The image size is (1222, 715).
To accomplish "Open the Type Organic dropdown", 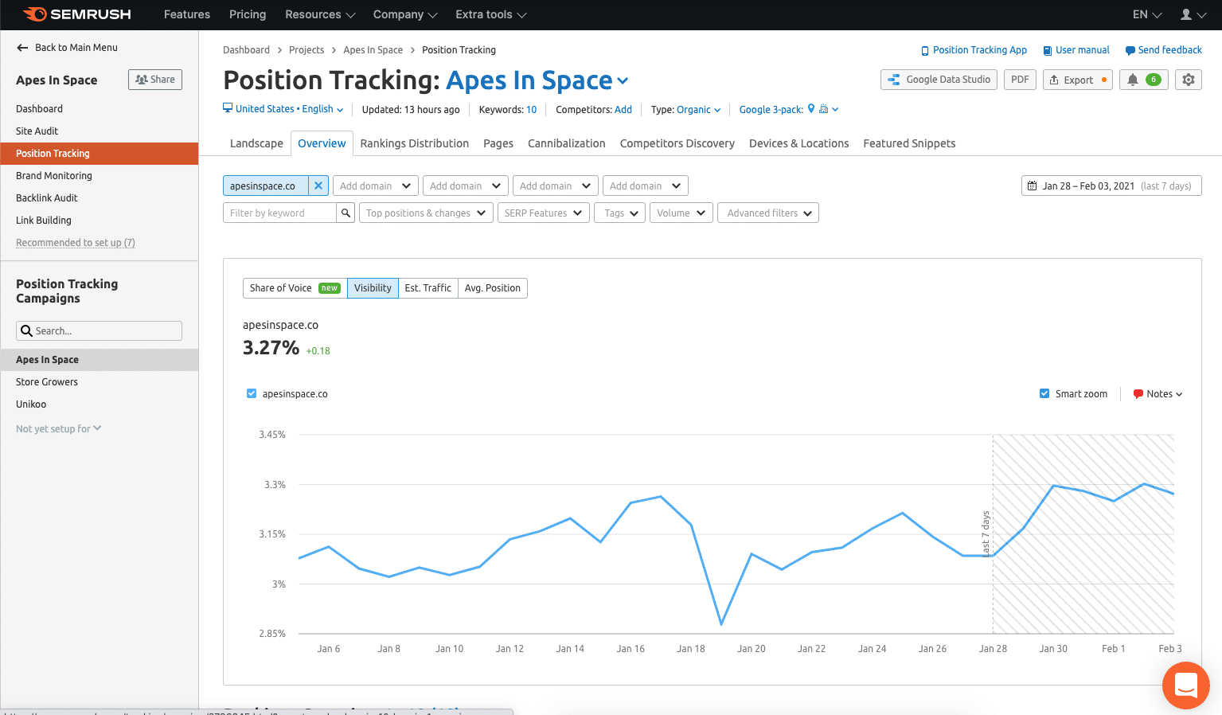I will [x=698, y=110].
